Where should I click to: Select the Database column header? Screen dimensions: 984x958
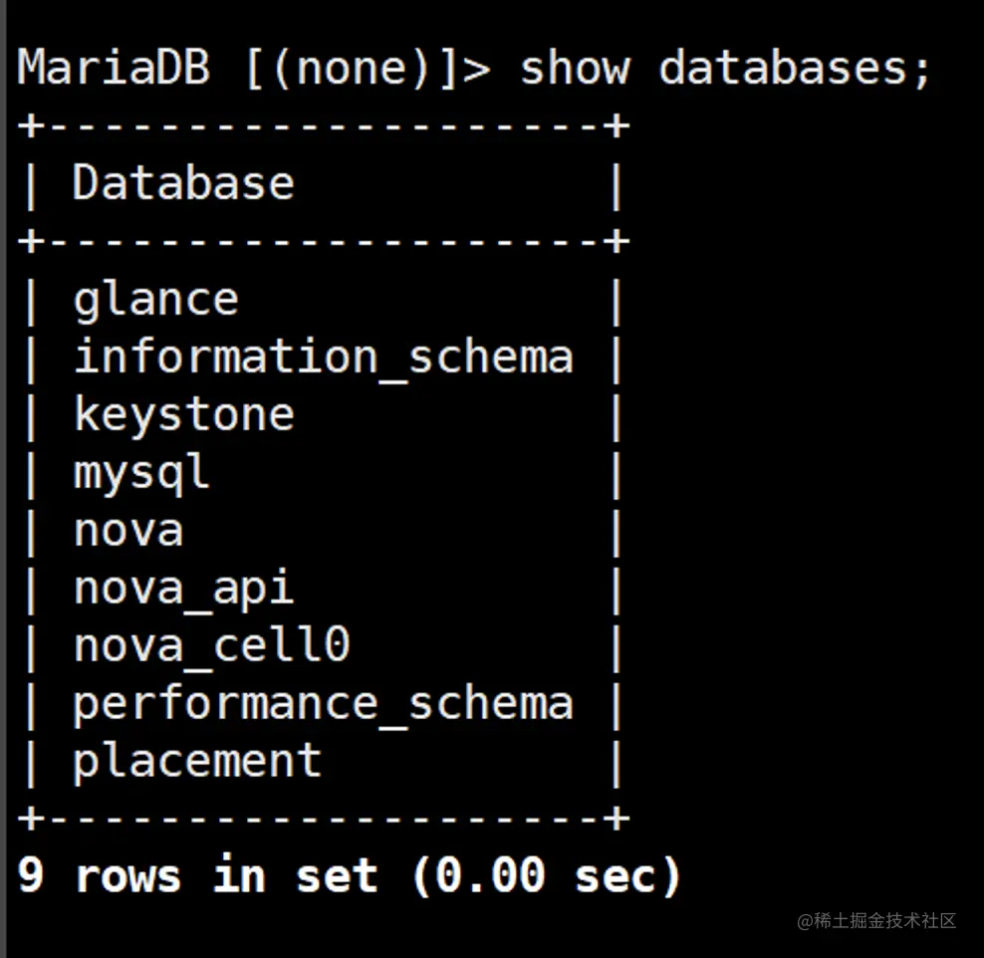pos(183,183)
